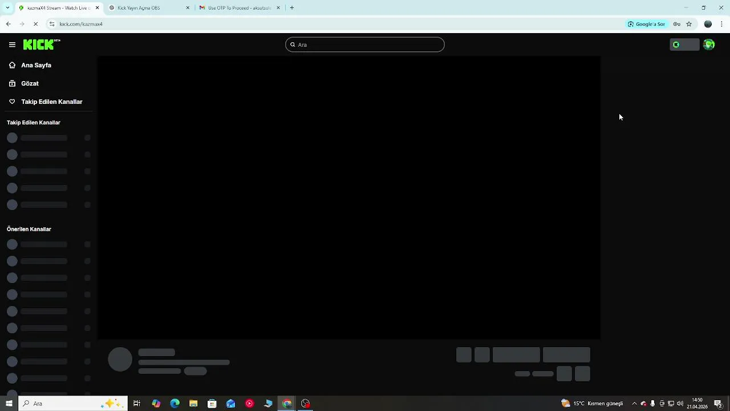Go back in browser history
The height and width of the screenshot is (411, 730).
(x=8, y=24)
